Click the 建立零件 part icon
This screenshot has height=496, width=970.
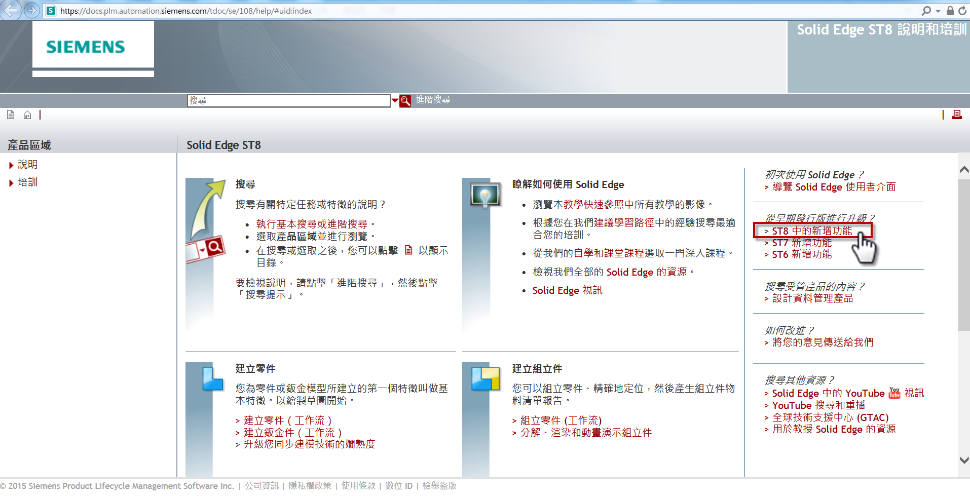[213, 378]
